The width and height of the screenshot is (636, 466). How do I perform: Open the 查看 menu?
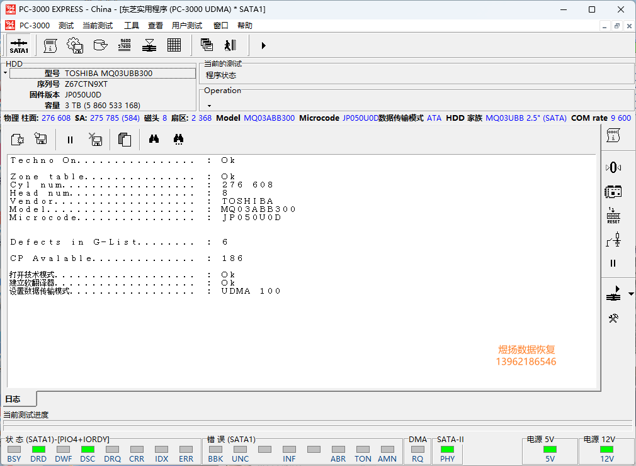point(156,26)
